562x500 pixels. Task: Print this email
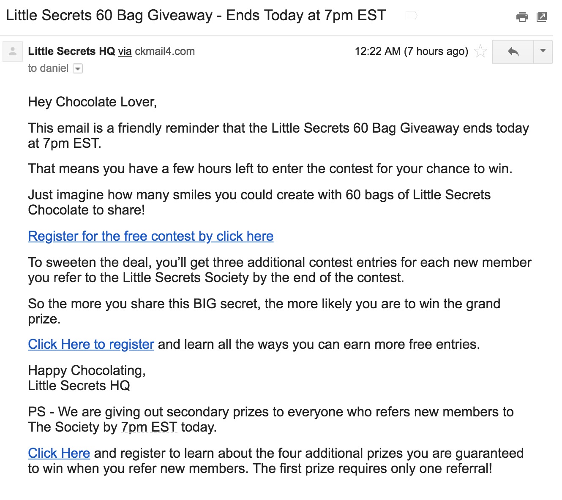(x=523, y=16)
